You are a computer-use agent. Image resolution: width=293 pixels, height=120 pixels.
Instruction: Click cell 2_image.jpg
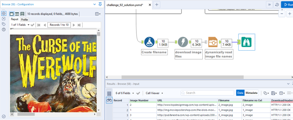coord(229,105)
